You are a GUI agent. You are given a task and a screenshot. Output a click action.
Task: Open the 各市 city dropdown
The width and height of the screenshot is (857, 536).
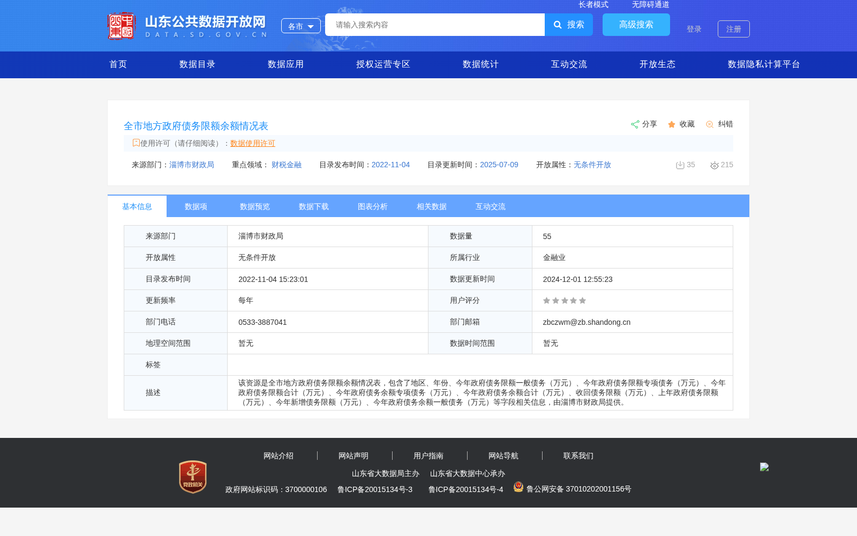point(301,26)
